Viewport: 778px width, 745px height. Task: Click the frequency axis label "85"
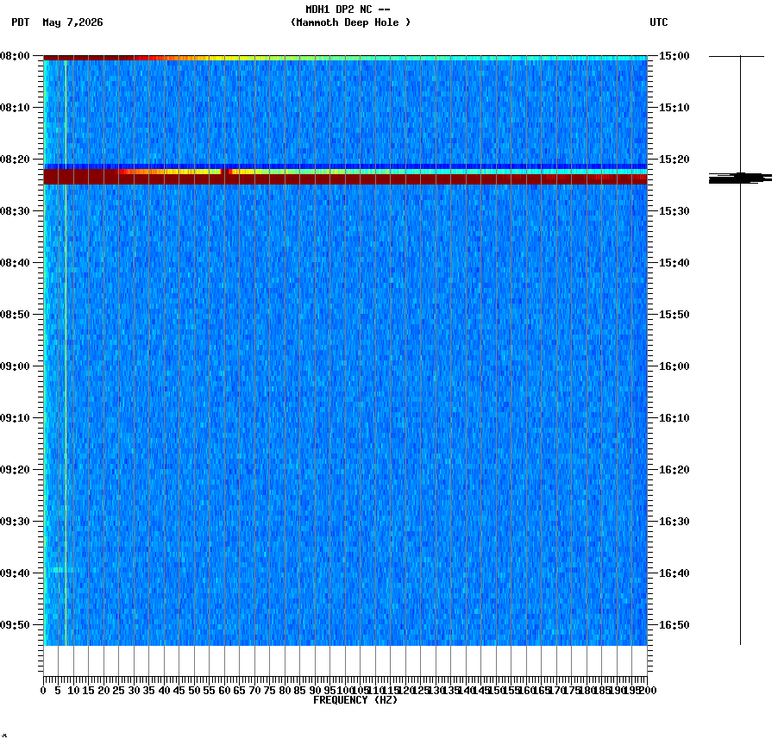point(299,691)
